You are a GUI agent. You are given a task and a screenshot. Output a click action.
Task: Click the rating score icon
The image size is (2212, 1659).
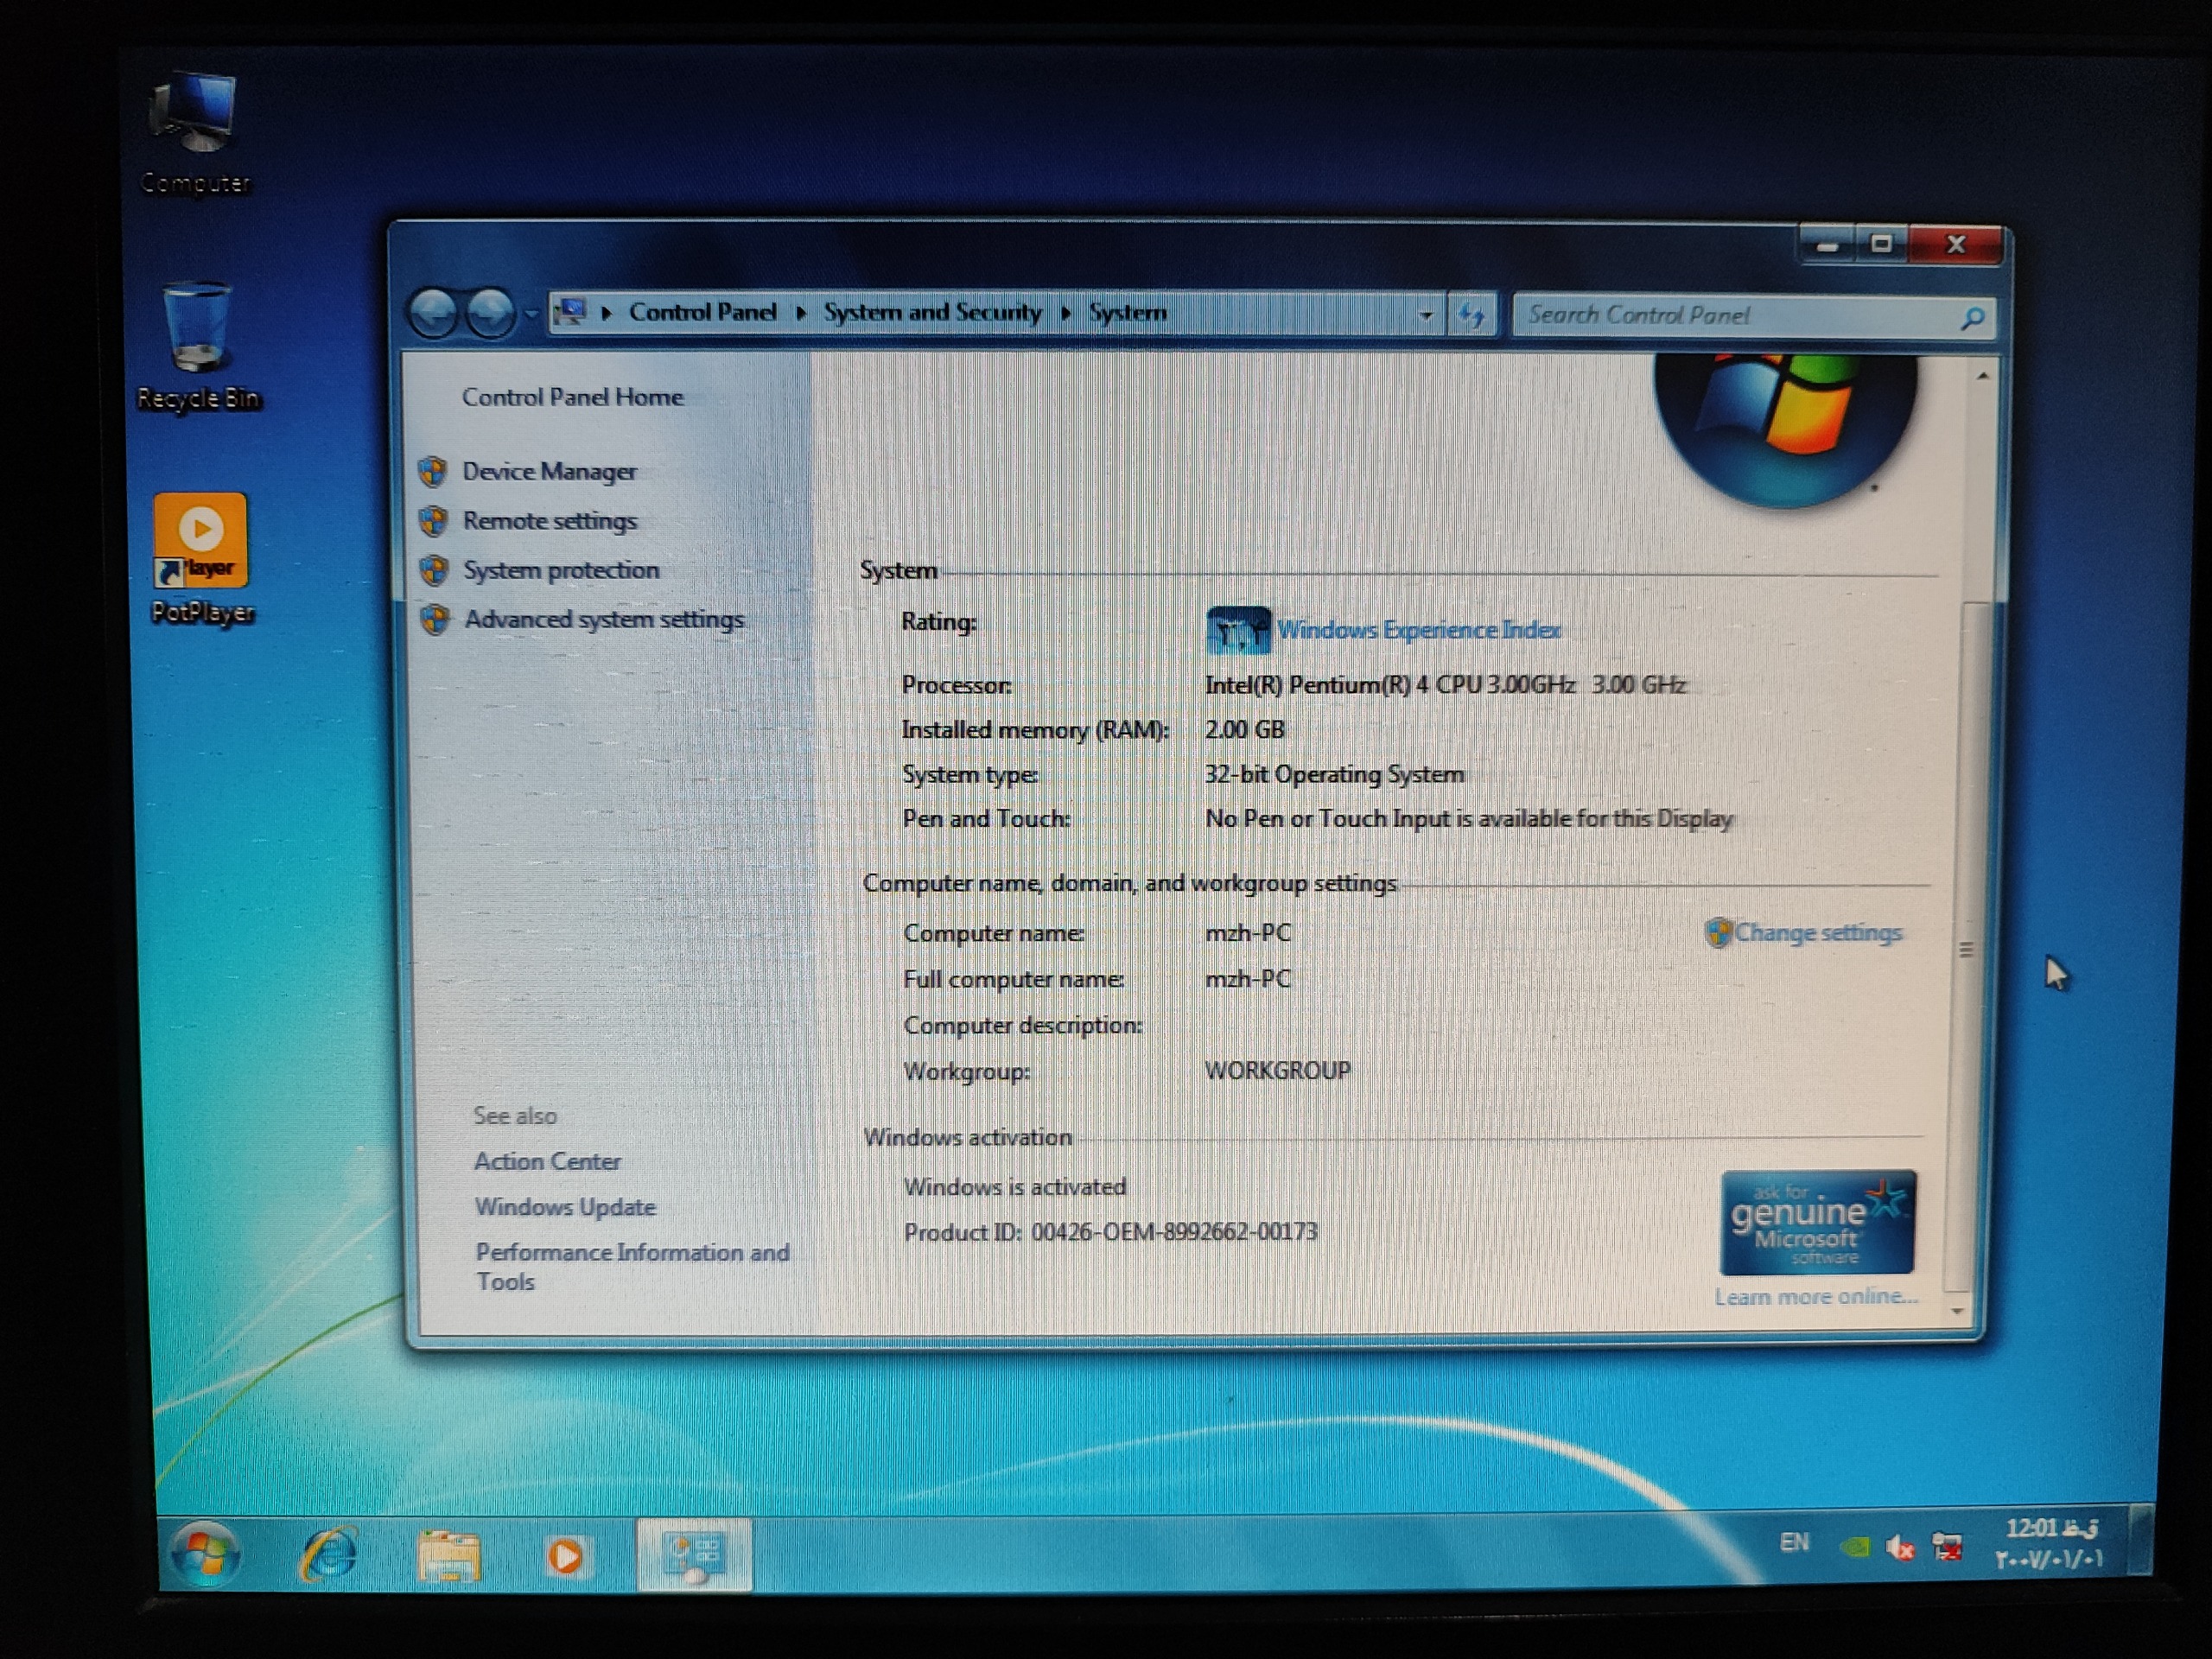(x=1239, y=630)
